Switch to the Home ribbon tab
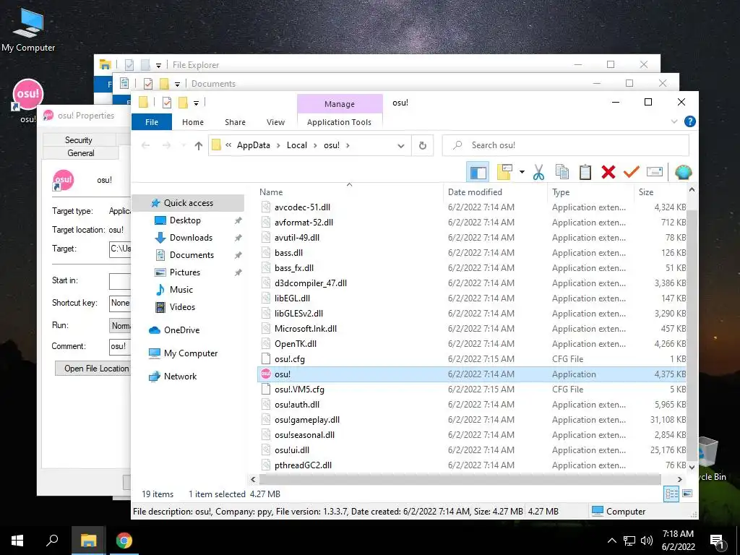The image size is (740, 555). (192, 121)
